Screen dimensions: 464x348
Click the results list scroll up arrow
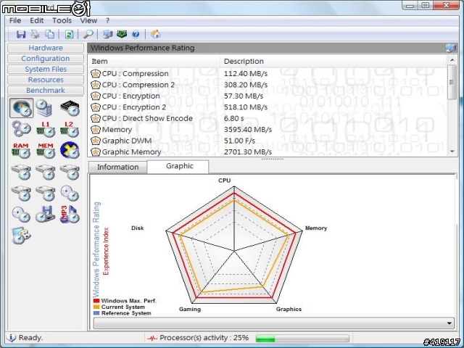(452, 60)
